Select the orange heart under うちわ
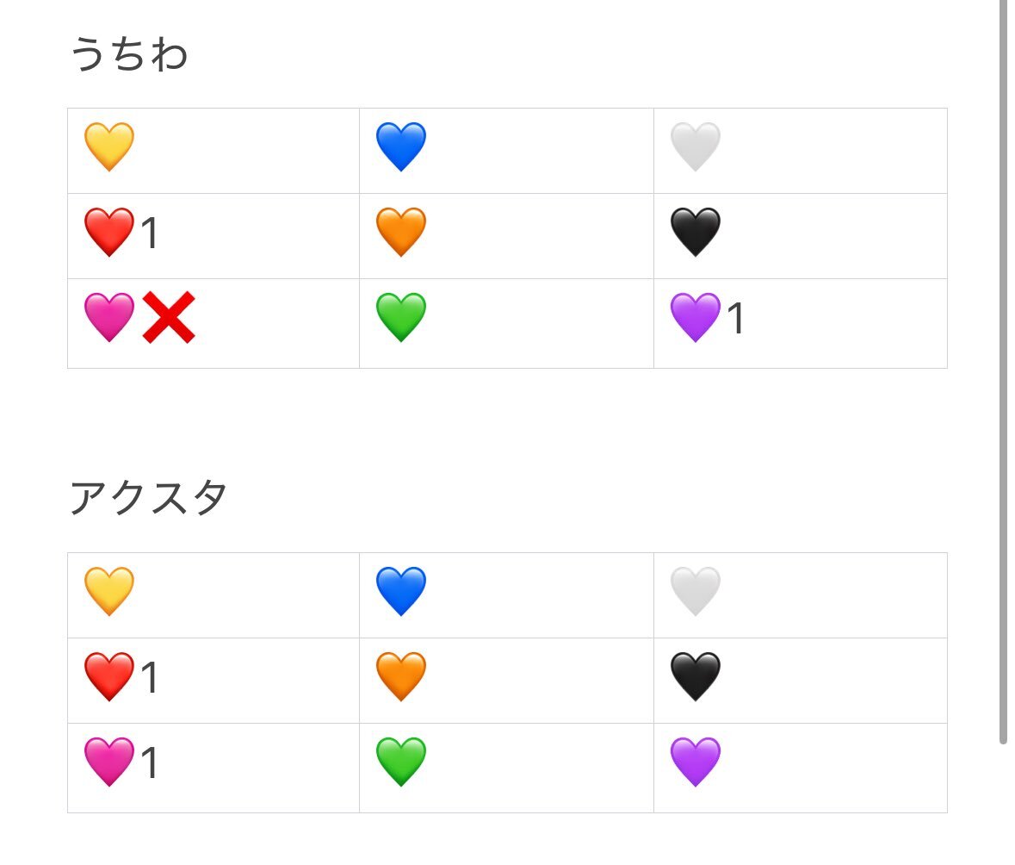The image size is (1015, 865). (x=401, y=233)
